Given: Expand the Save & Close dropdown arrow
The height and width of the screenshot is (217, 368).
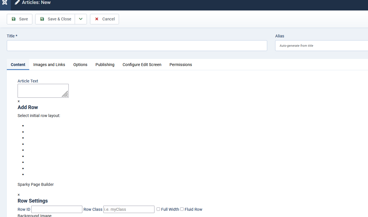Looking at the screenshot, I should pyautogui.click(x=81, y=19).
